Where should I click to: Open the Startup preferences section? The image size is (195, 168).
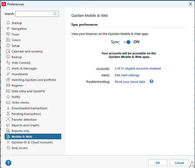point(17,23)
